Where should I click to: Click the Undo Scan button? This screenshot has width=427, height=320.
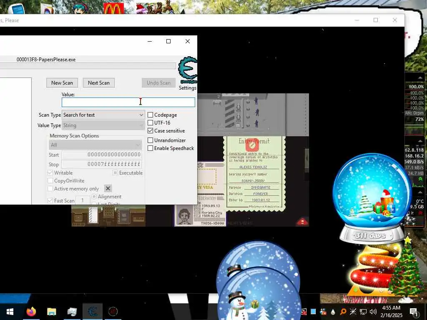158,83
